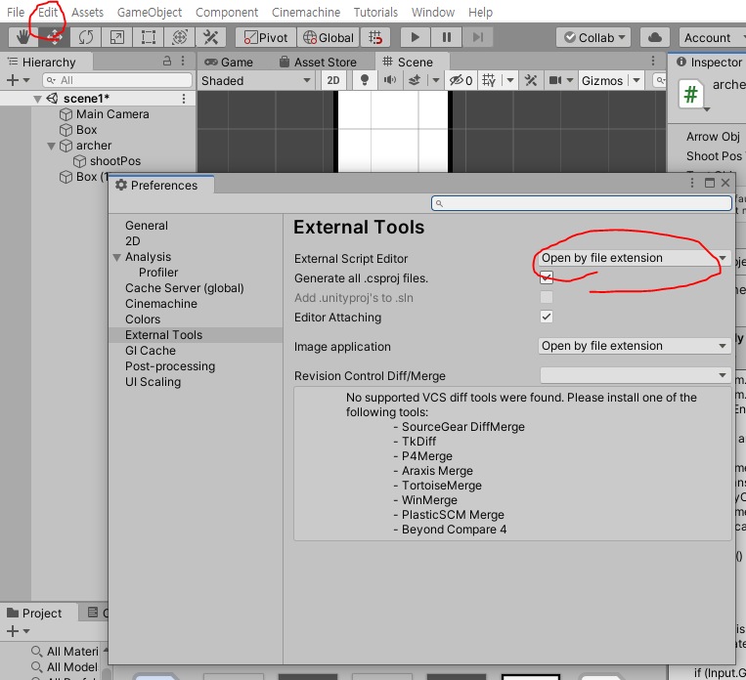Open custom editor tools icon
The height and width of the screenshot is (680, 746).
210,37
